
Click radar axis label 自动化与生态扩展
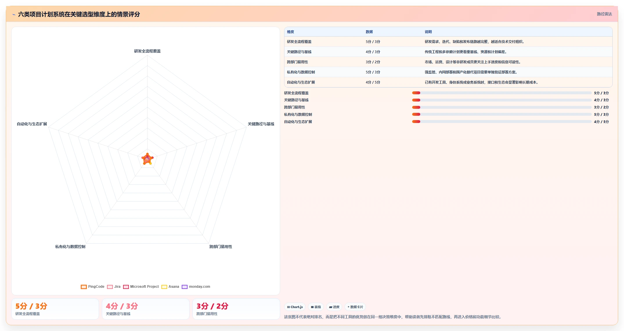32,124
